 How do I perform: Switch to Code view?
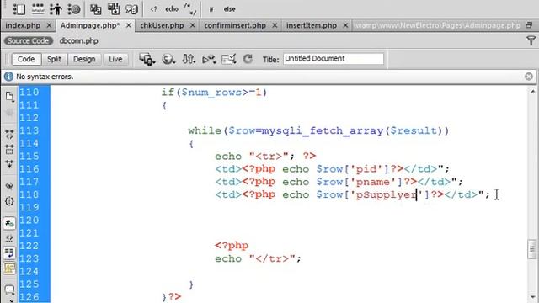click(x=26, y=59)
